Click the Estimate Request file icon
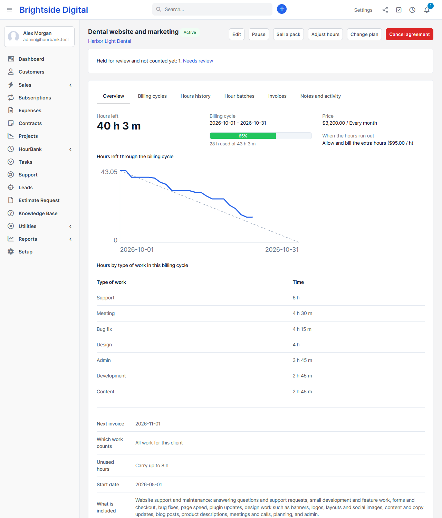The width and height of the screenshot is (442, 518). click(11, 200)
